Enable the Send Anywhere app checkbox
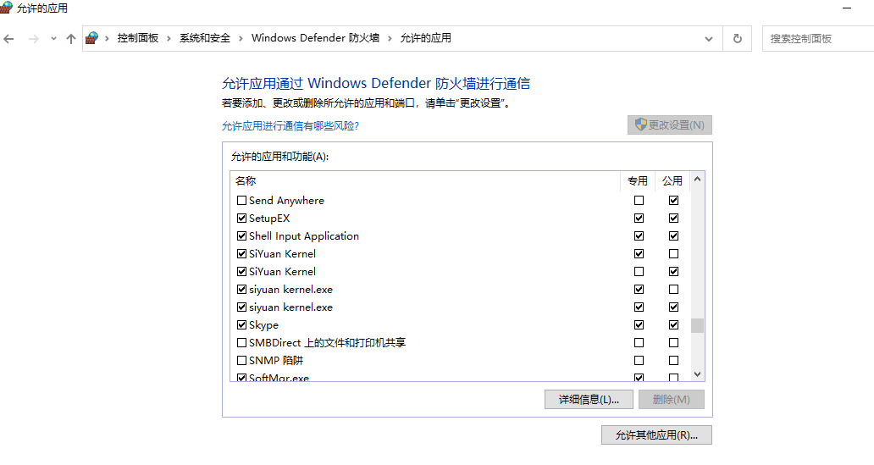 (241, 200)
